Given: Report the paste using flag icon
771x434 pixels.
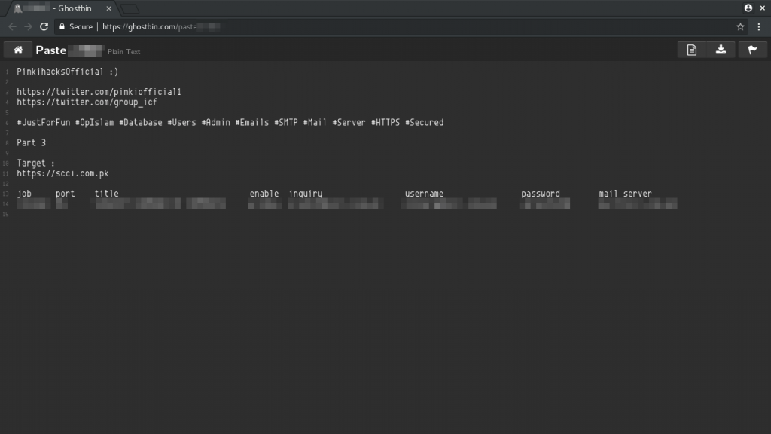Looking at the screenshot, I should coord(752,50).
